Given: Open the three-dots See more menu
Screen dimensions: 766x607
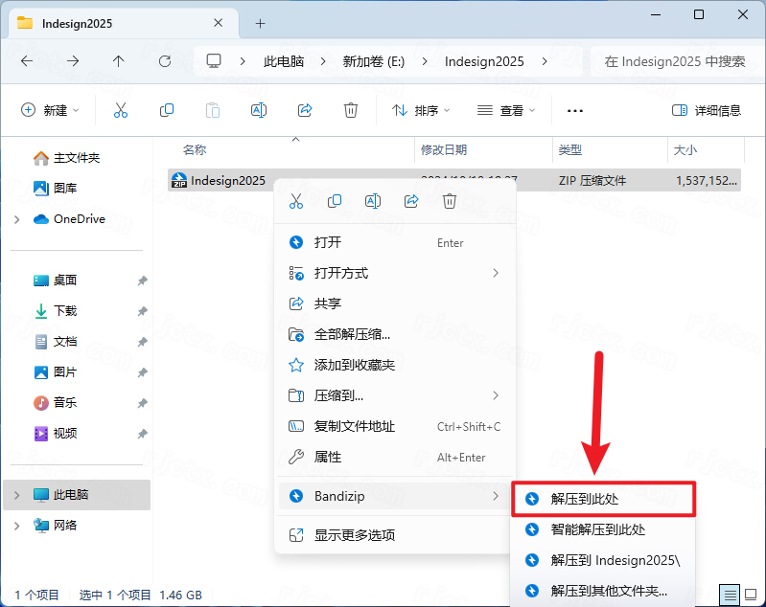Looking at the screenshot, I should [x=575, y=111].
